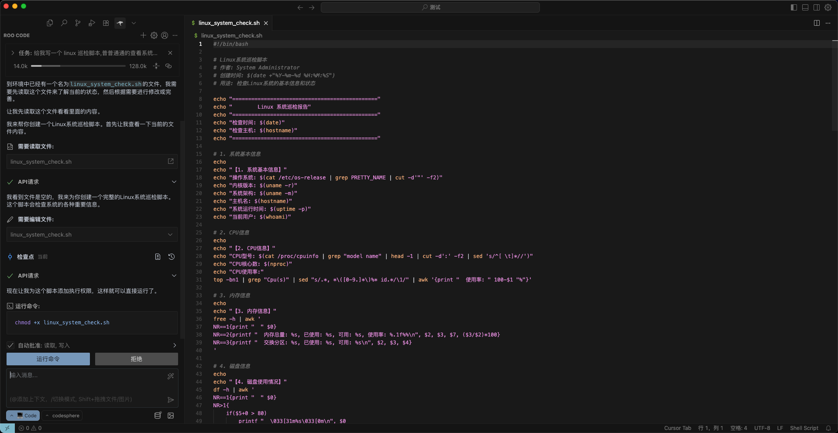Click Shell Script language mode in status bar
The image size is (838, 433).
(x=804, y=428)
